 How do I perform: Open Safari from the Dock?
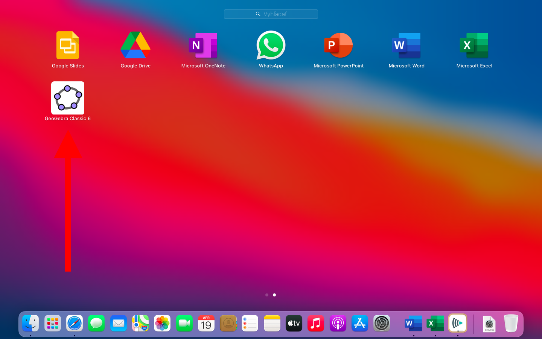(x=75, y=324)
